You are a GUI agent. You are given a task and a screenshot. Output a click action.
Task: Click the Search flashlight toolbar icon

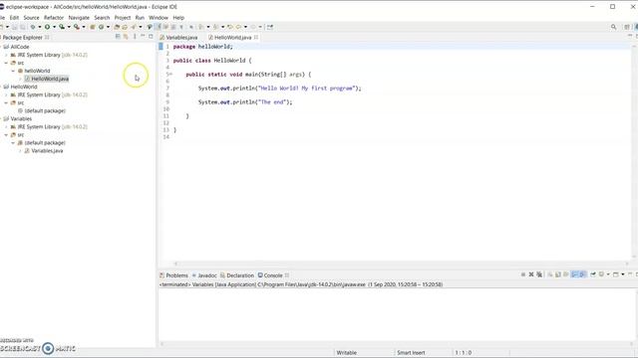[134, 27]
